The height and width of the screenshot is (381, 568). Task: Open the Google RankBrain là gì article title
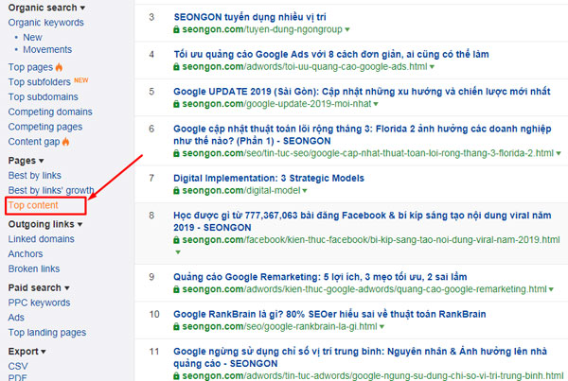pos(329,314)
